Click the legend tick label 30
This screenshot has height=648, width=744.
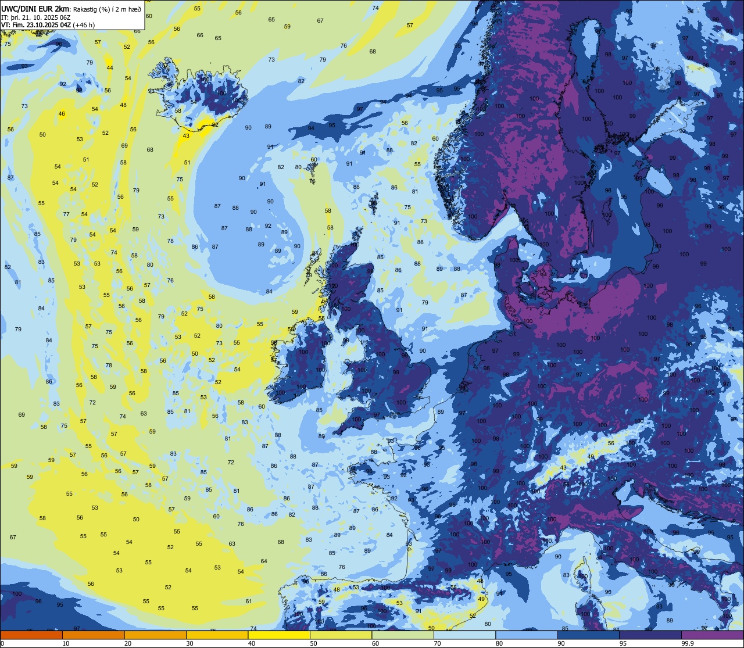(189, 643)
